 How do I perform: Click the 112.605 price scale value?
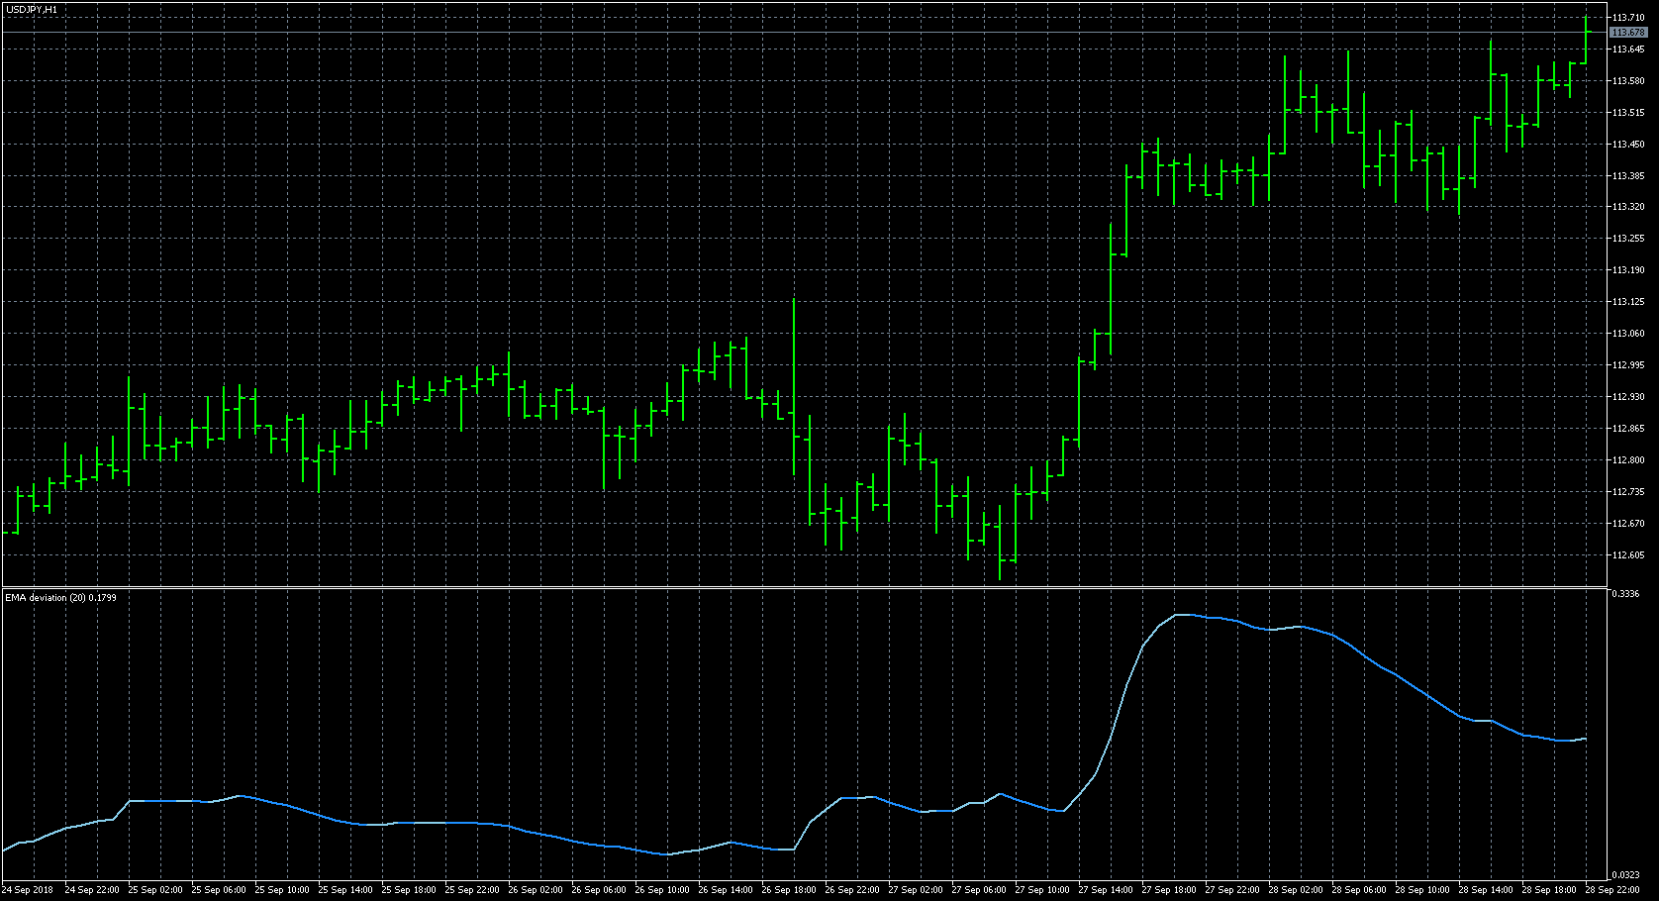[1628, 555]
